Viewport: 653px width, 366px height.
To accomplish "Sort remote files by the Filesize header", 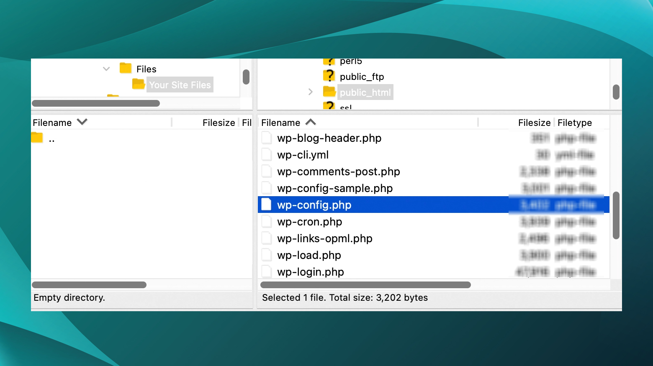I will pyautogui.click(x=534, y=122).
